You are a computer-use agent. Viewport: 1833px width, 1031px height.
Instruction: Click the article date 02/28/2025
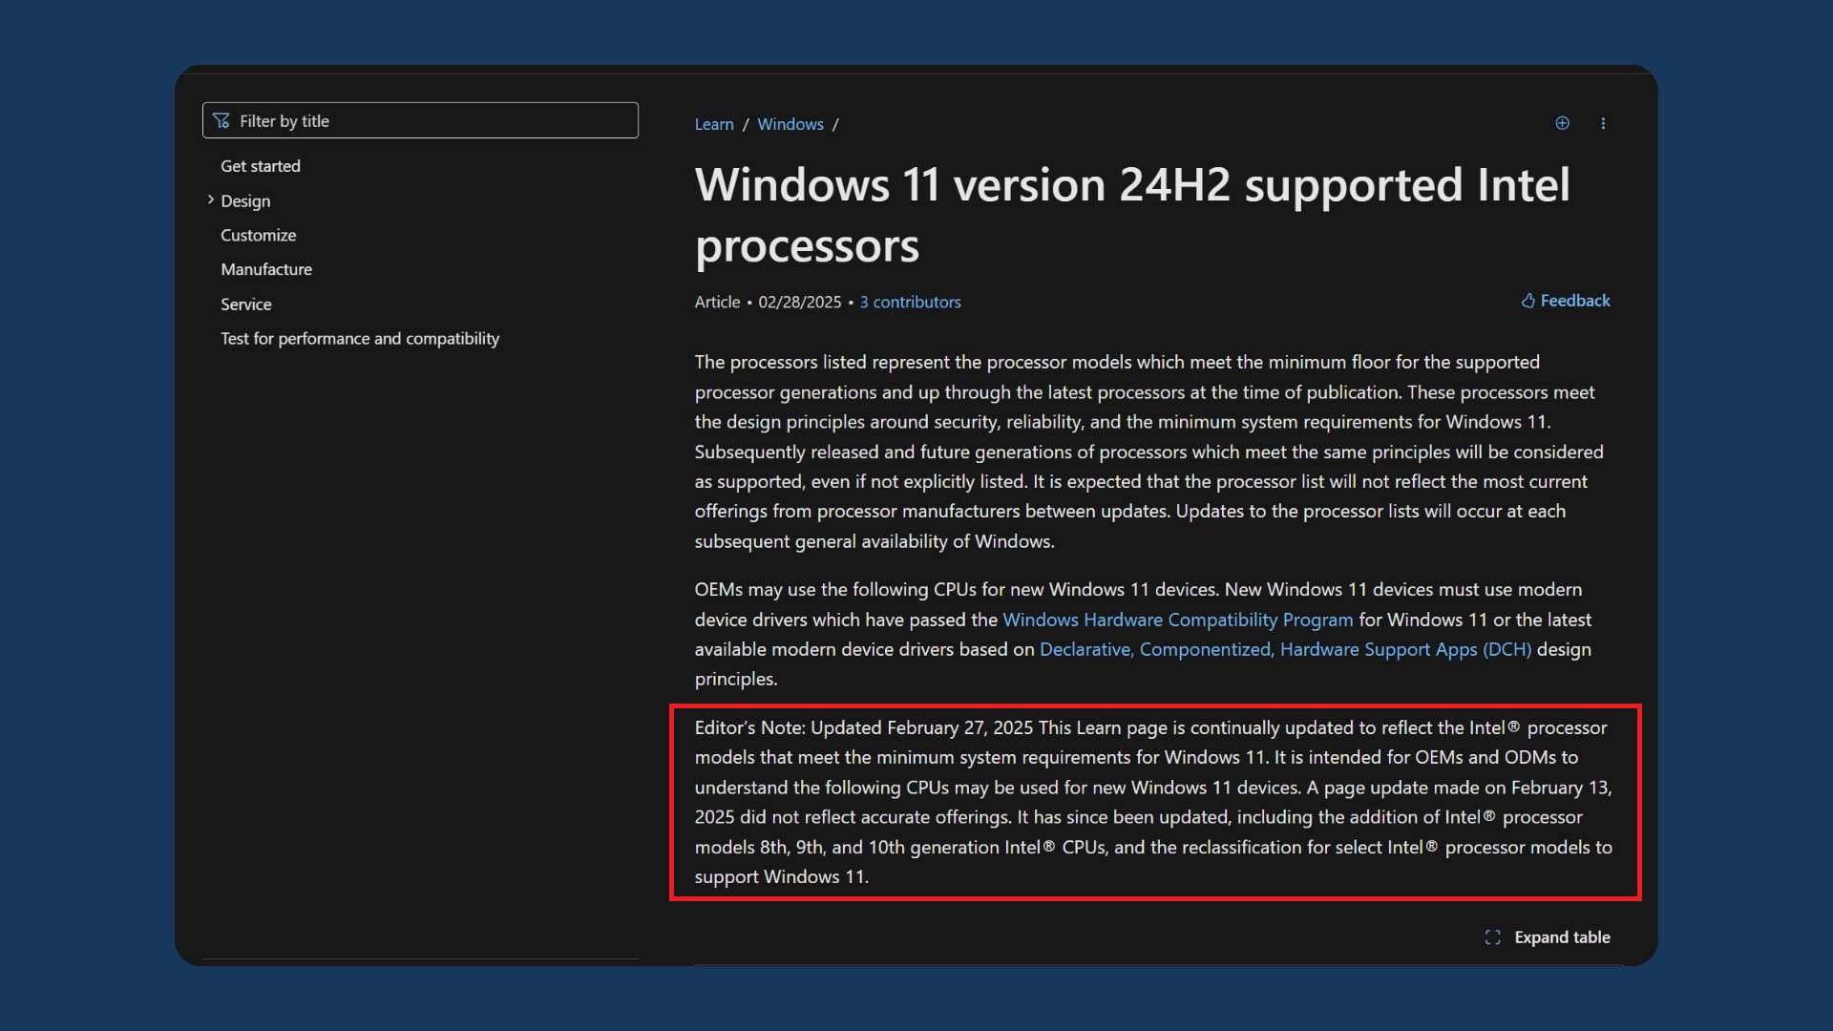800,302
